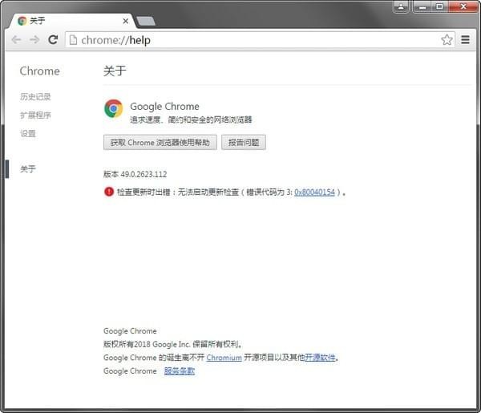The image size is (481, 413).
Task: Open the 开源软件 link
Action: 320,358
